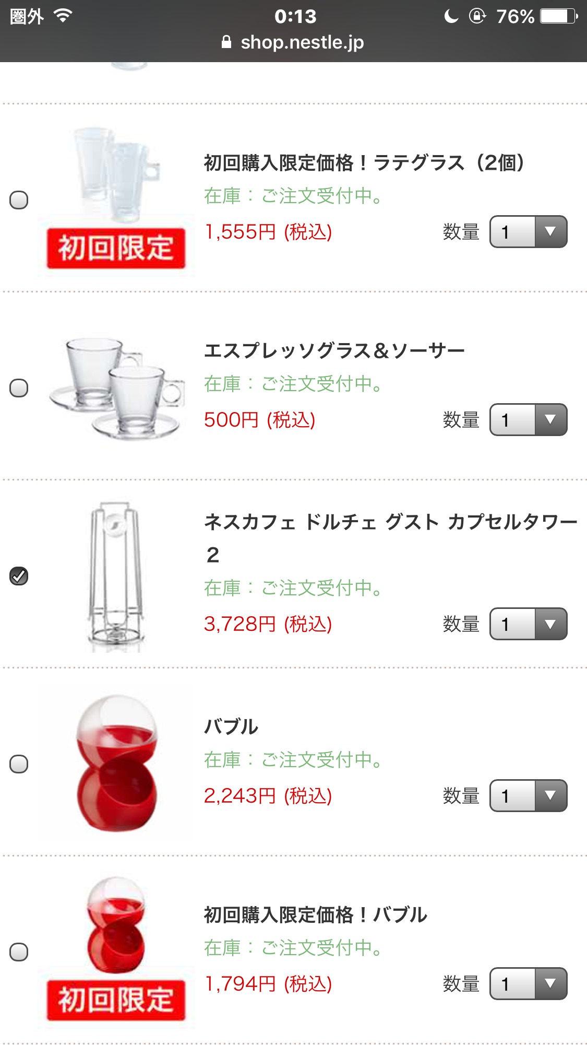
Task: Tap the capsule tower product image
Action: tap(116, 576)
